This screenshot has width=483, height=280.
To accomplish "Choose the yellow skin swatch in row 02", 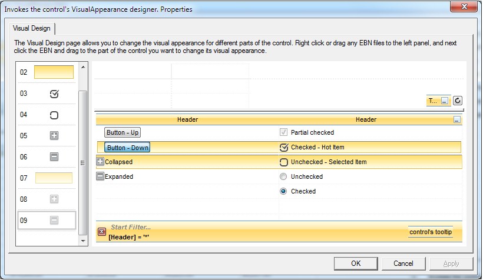I will coord(54,72).
